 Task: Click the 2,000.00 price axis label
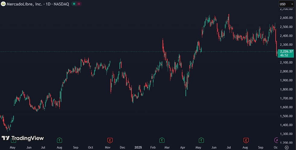coord(286,71)
